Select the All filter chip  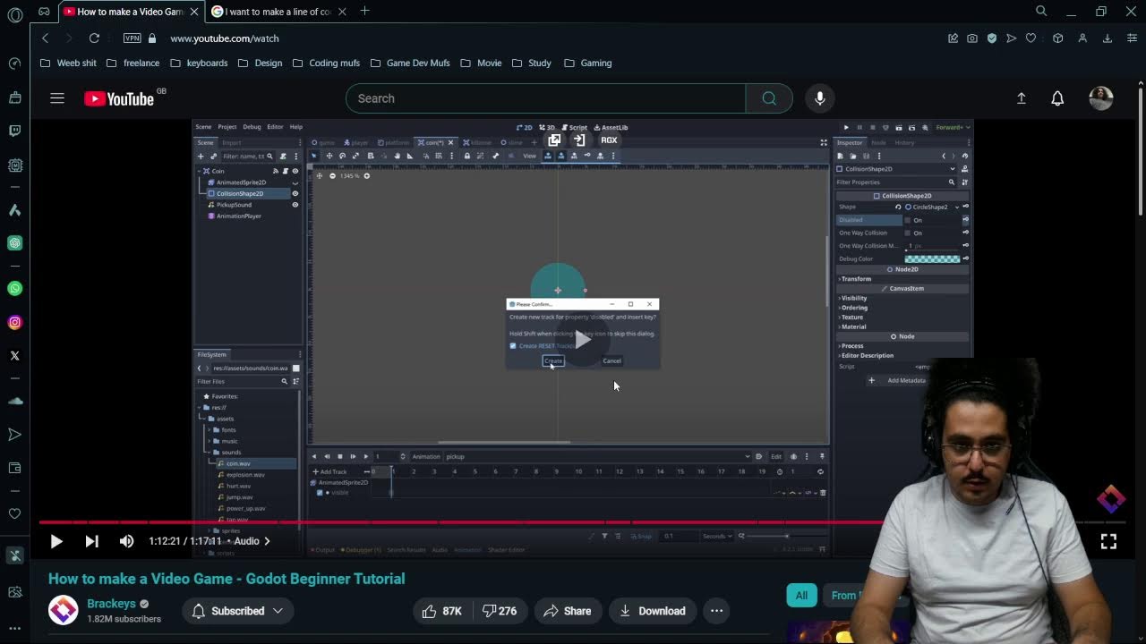(x=801, y=595)
